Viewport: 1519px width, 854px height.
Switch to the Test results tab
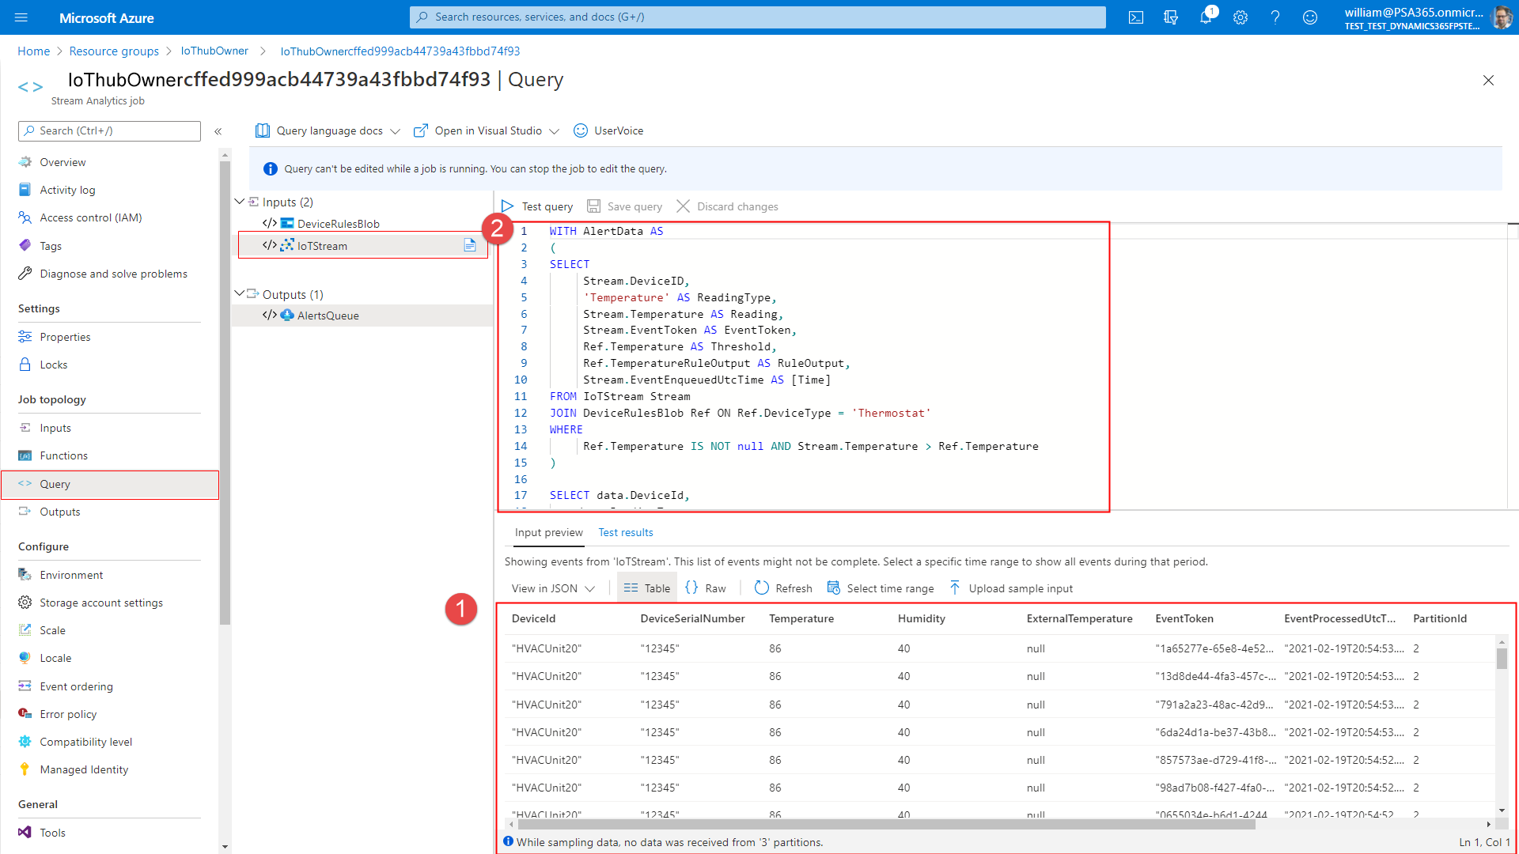(x=625, y=532)
